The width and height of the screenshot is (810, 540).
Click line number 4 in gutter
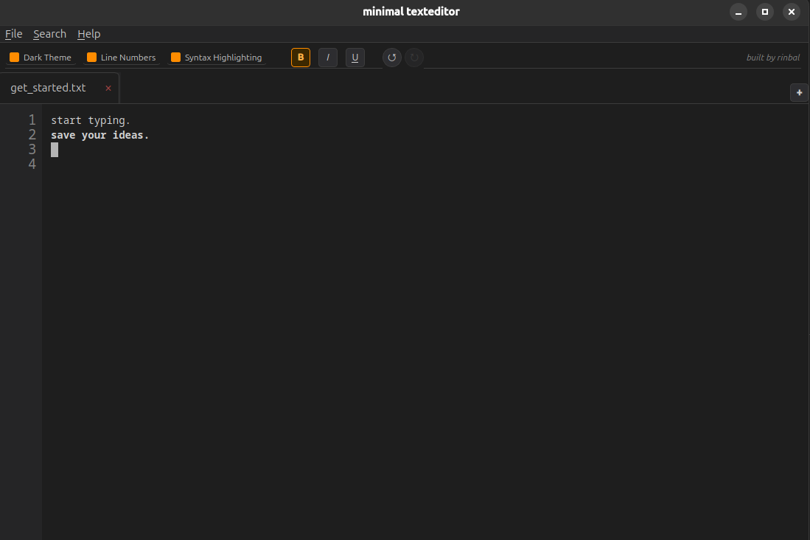tap(32, 164)
